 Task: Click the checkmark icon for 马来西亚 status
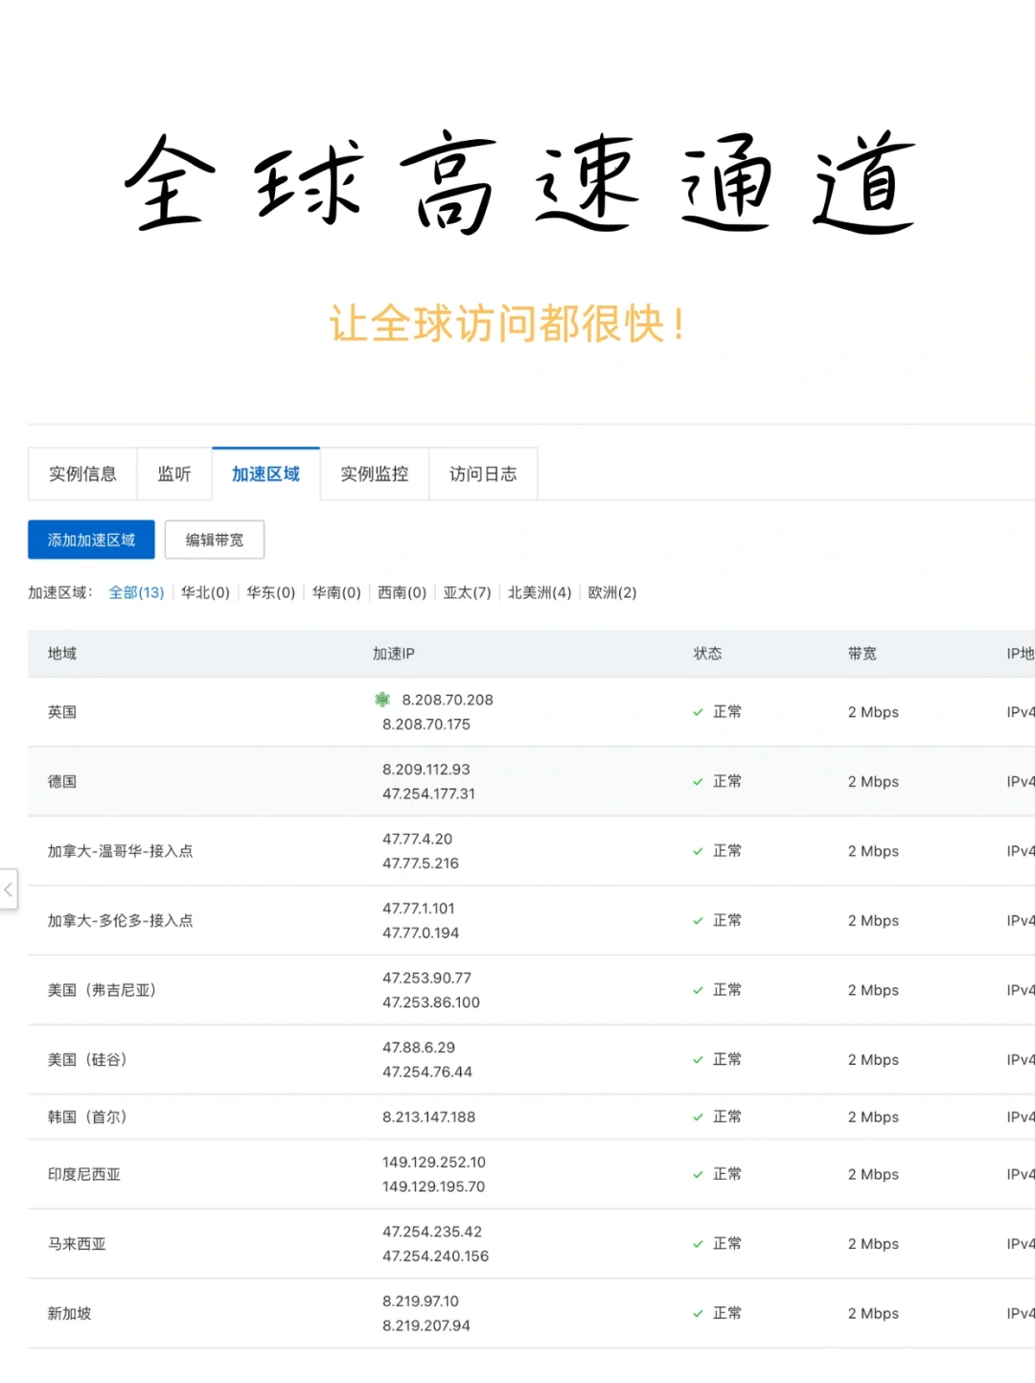point(699,1243)
